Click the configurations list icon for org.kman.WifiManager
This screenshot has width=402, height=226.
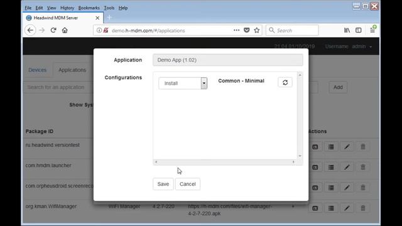[x=331, y=208]
